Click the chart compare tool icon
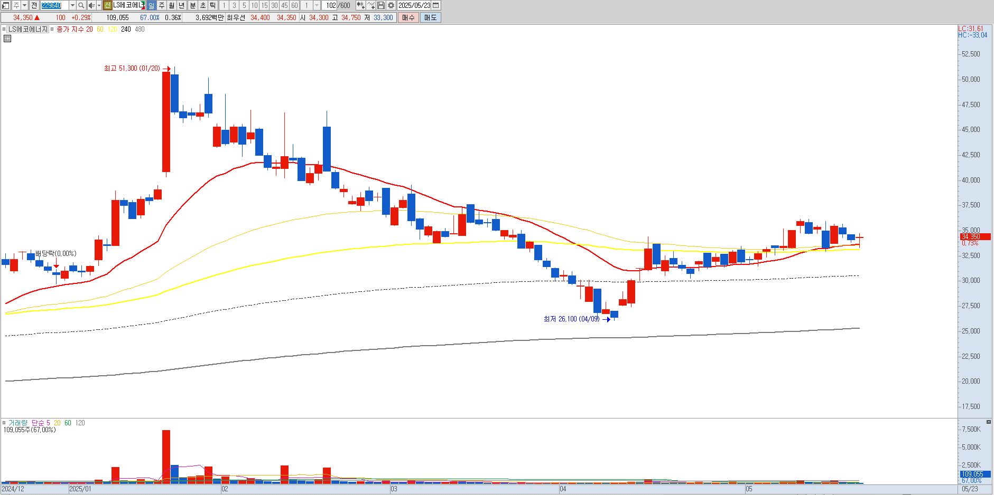994x495 pixels. (360, 5)
